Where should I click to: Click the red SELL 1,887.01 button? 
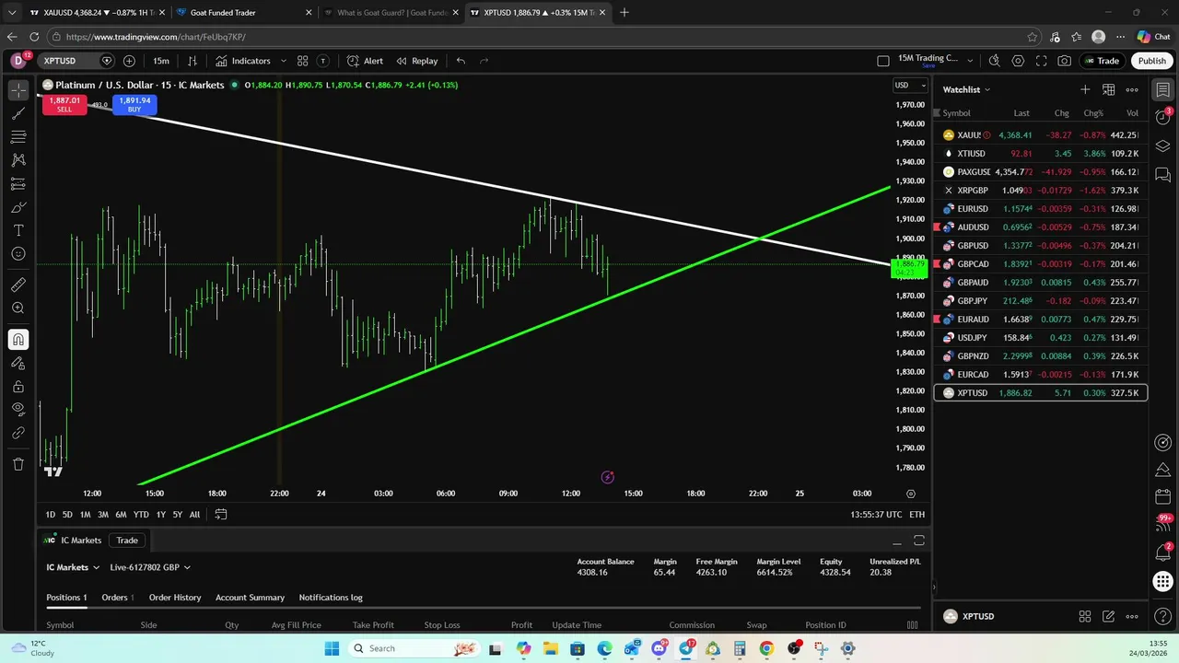point(64,104)
